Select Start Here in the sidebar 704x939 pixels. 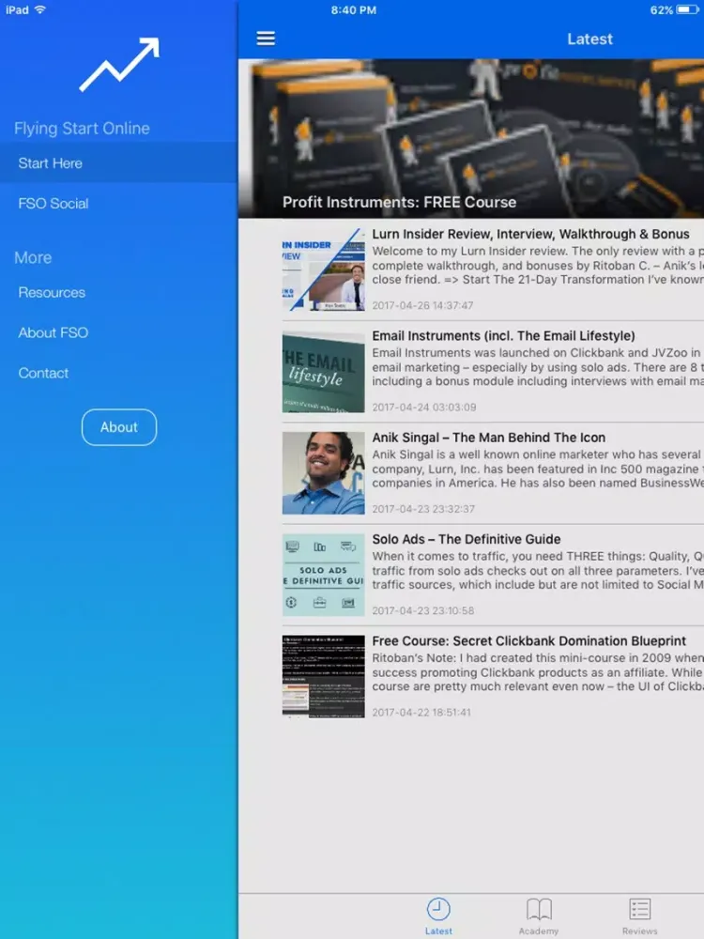pos(118,162)
